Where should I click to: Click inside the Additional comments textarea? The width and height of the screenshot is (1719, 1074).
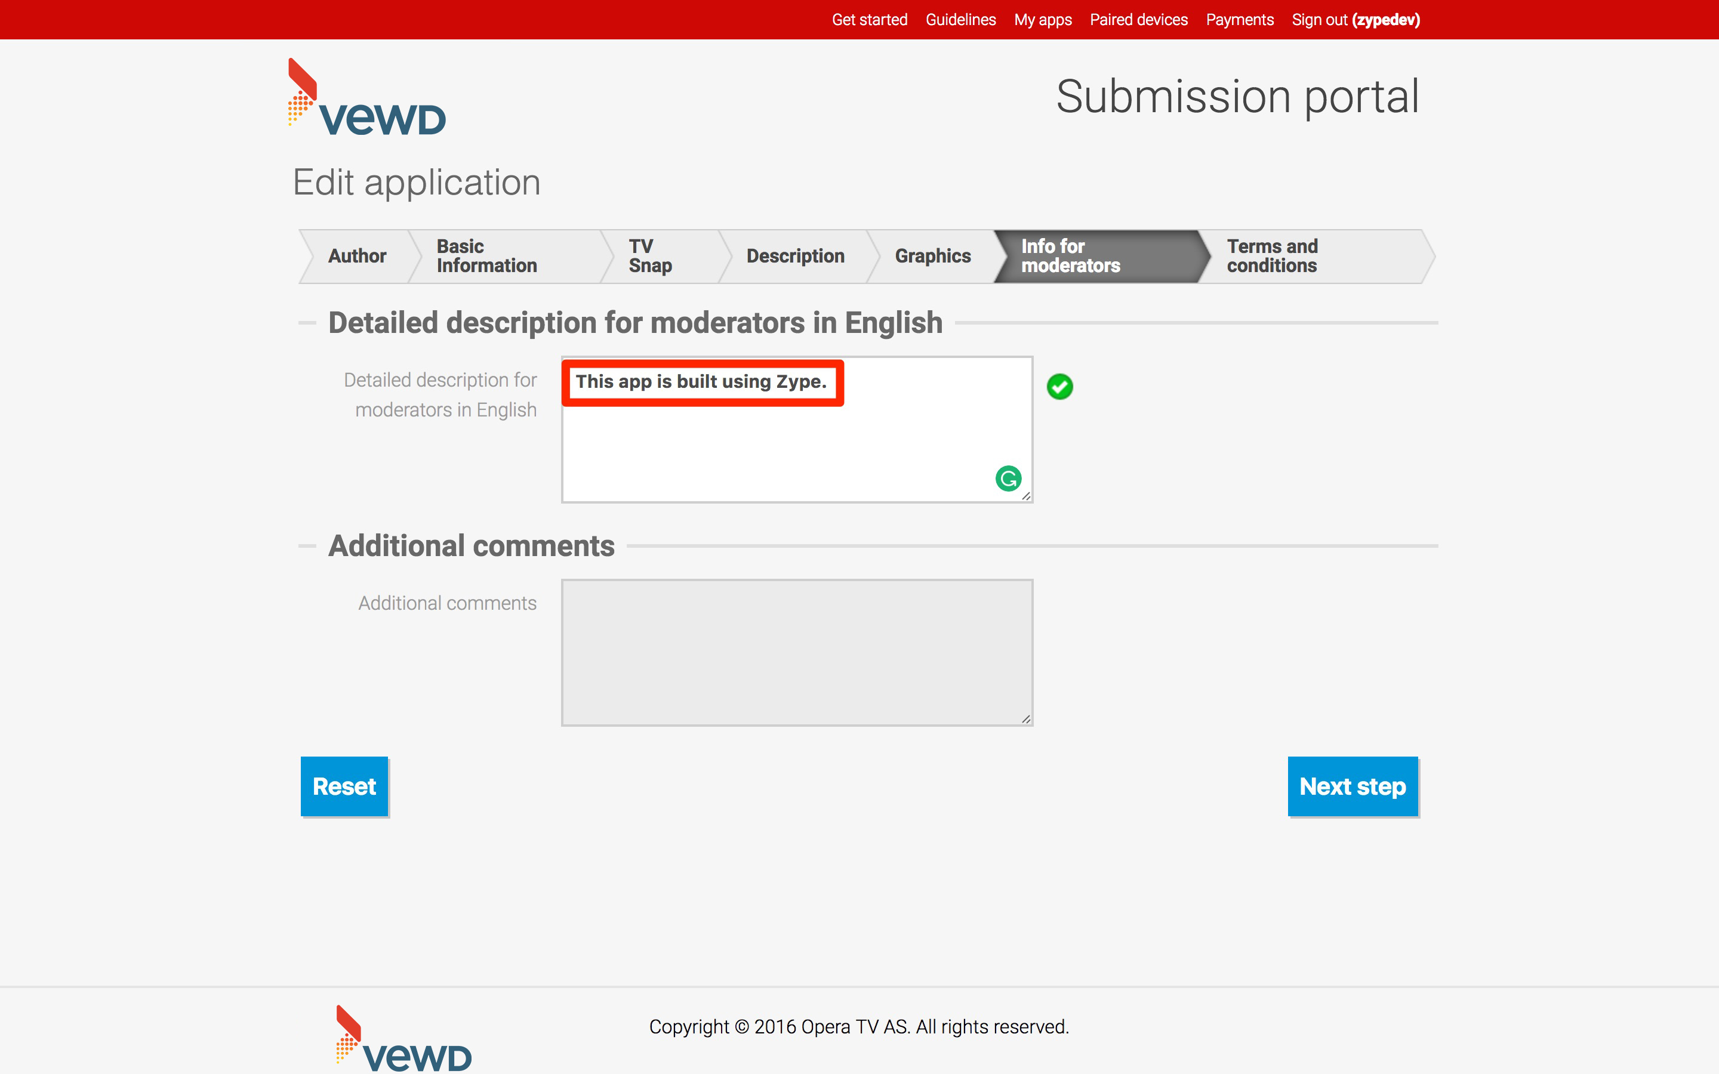pyautogui.click(x=797, y=653)
